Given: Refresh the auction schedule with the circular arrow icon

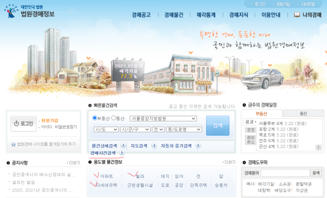Looking at the screenshot, I should (x=319, y=147).
